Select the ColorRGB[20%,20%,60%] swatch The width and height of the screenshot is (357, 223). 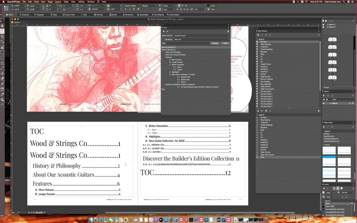[338, 209]
